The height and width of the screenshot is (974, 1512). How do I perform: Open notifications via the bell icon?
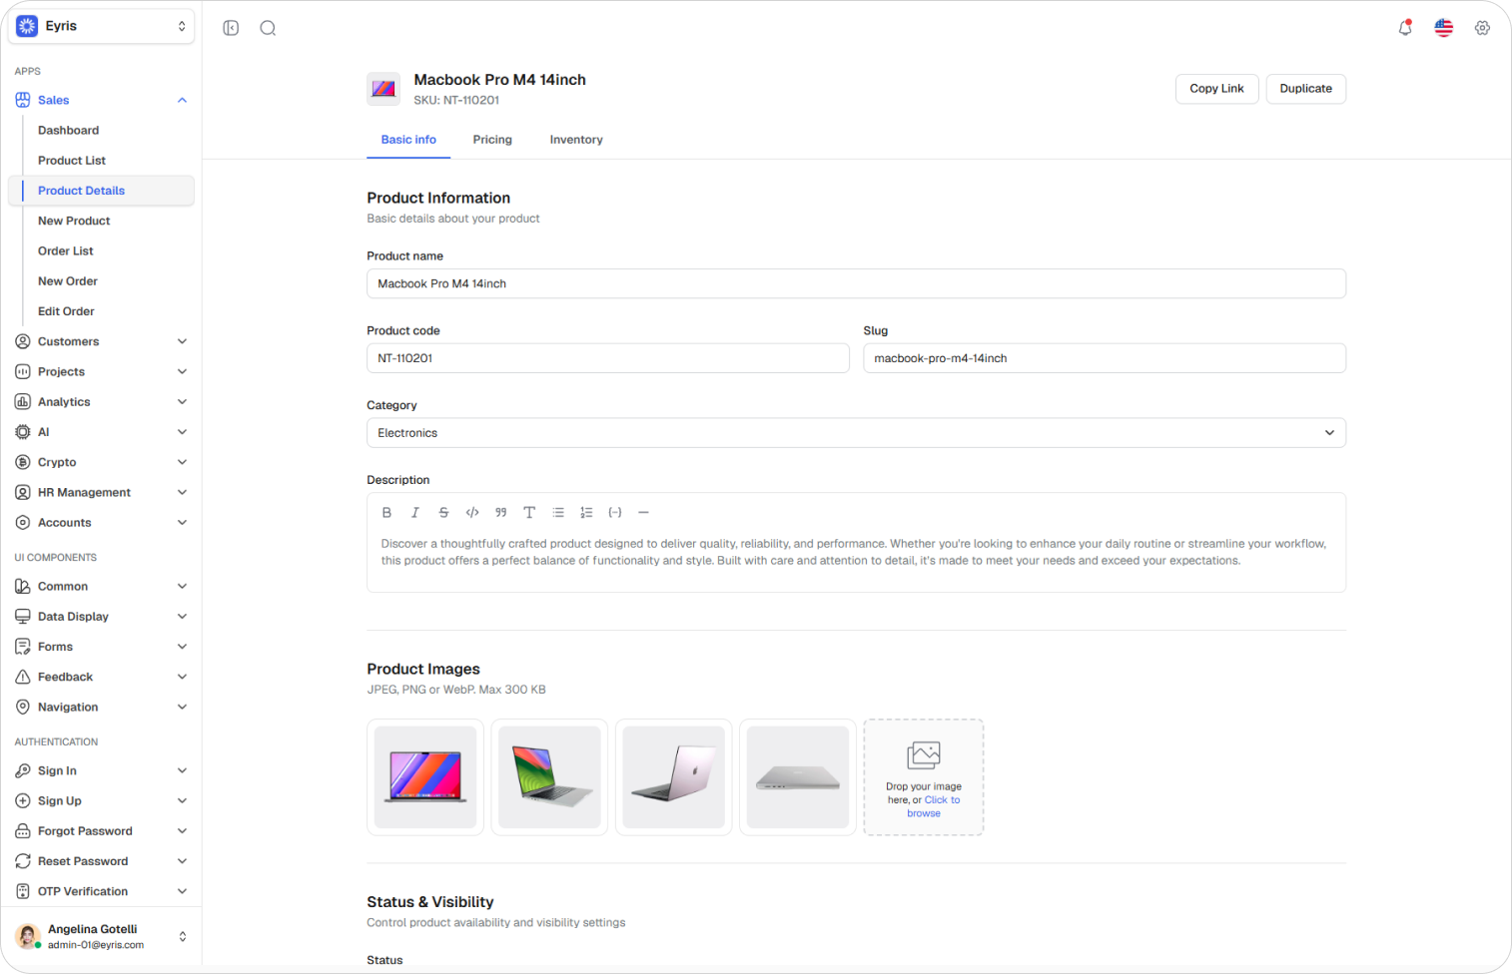[x=1405, y=28]
